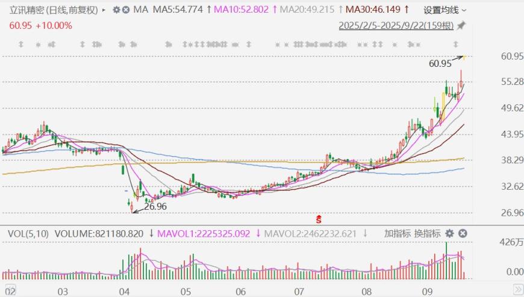The width and height of the screenshot is (524, 297).
Task: Click the 426万 volume axis label
Action: [511, 242]
